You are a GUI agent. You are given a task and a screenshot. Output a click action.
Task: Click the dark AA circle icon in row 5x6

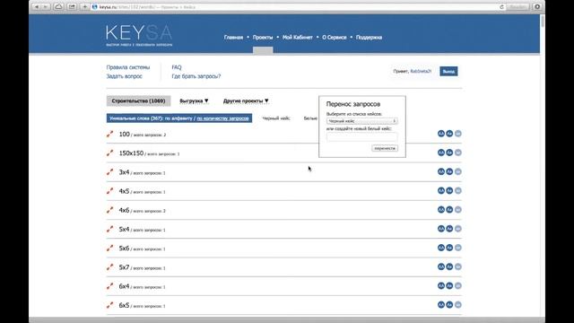(x=441, y=248)
